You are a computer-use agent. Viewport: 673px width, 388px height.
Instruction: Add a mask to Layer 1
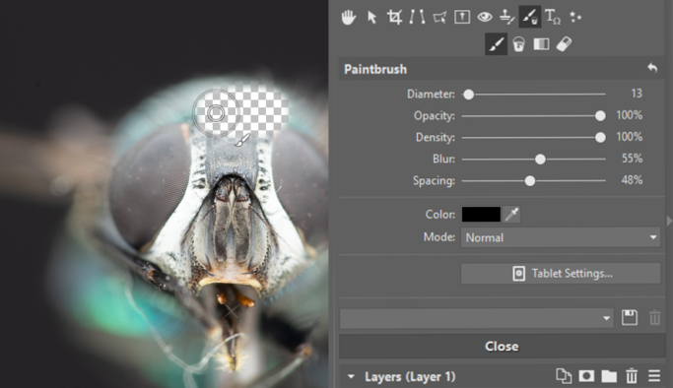(586, 376)
